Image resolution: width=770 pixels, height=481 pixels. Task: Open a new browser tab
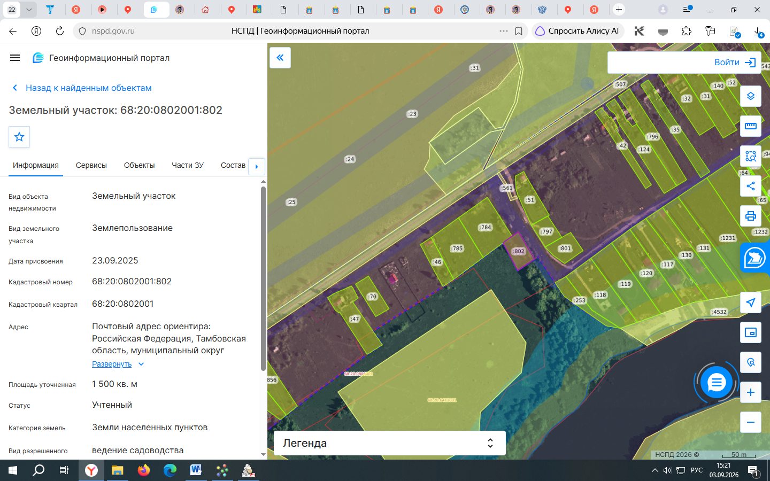coord(619,10)
